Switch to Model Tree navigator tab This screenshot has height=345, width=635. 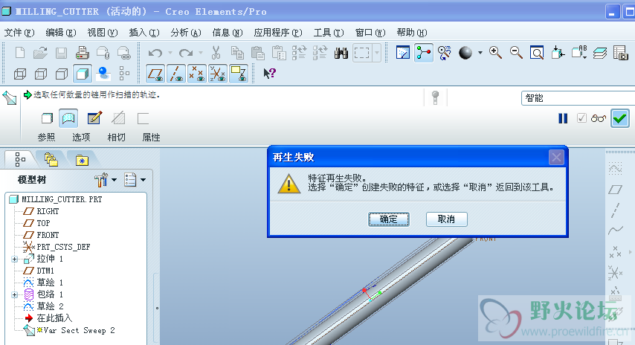20,160
